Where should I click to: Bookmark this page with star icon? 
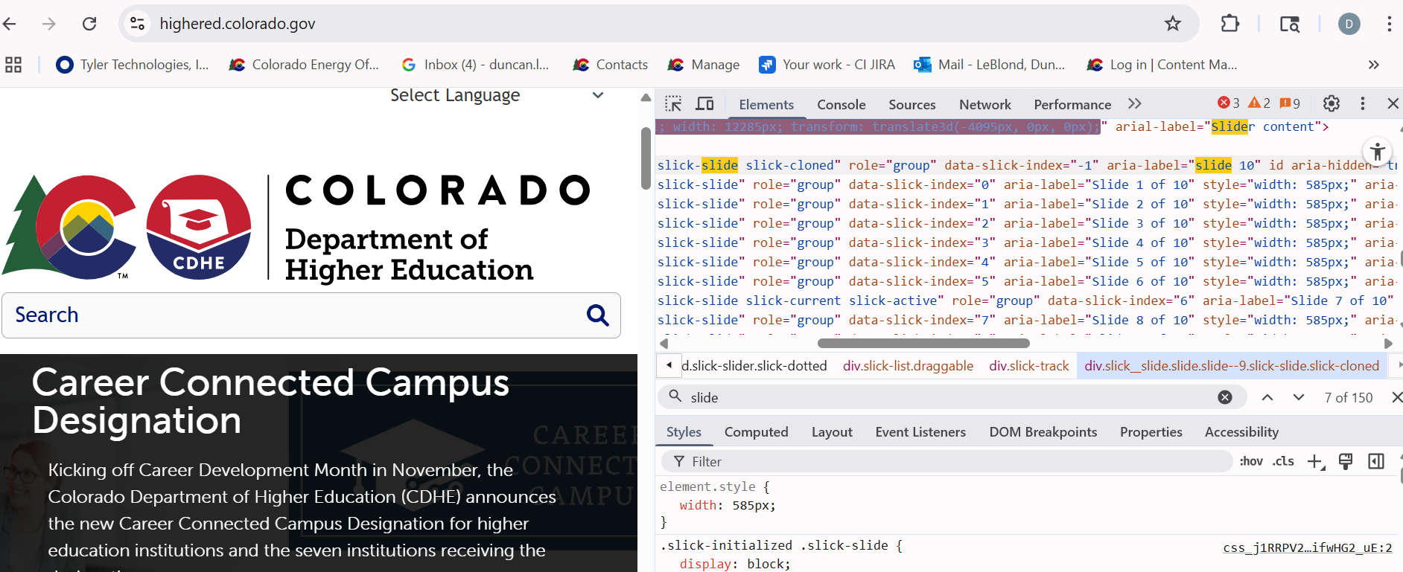[x=1173, y=24]
